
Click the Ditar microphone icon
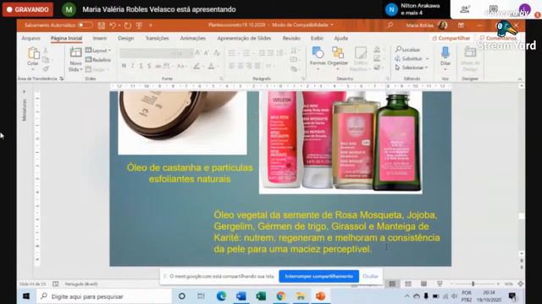445,52
